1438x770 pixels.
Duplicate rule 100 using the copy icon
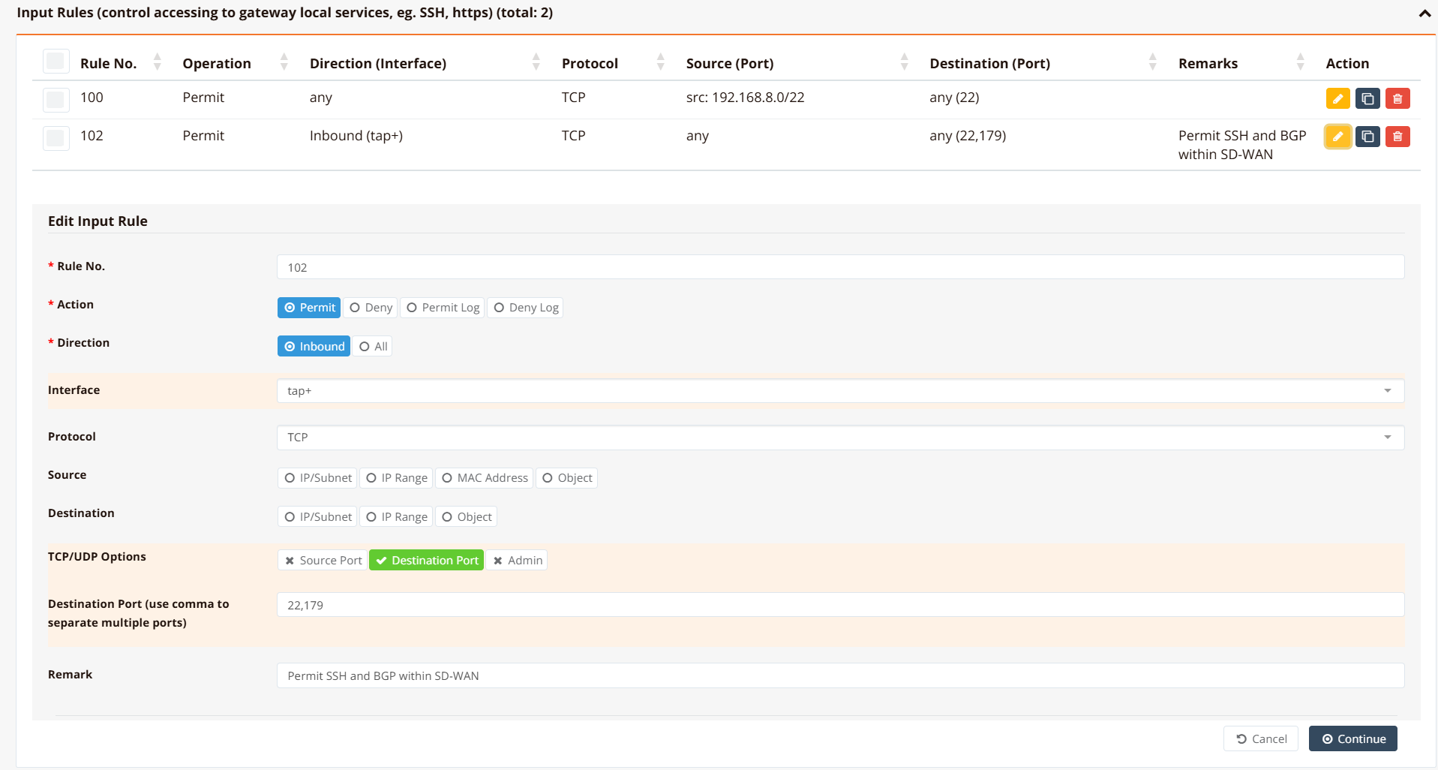(1367, 98)
